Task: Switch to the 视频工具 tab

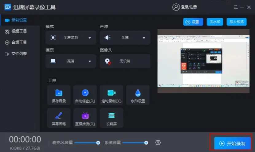Action: point(19,31)
